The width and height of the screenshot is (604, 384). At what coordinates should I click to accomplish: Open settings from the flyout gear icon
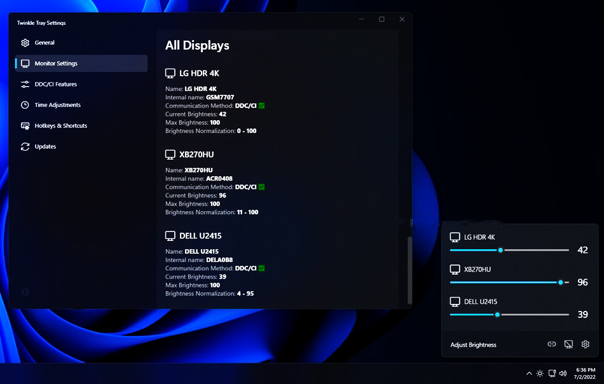point(586,345)
